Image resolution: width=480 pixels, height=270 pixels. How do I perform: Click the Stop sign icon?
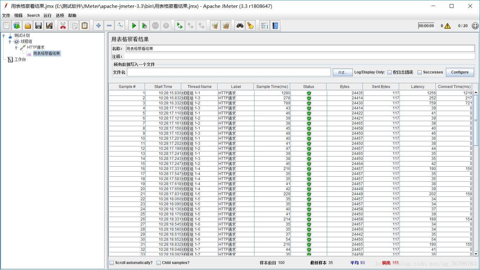pos(155,26)
